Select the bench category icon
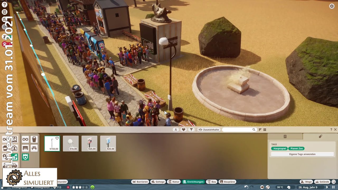This screenshot has height=190, width=338. click(x=25, y=148)
